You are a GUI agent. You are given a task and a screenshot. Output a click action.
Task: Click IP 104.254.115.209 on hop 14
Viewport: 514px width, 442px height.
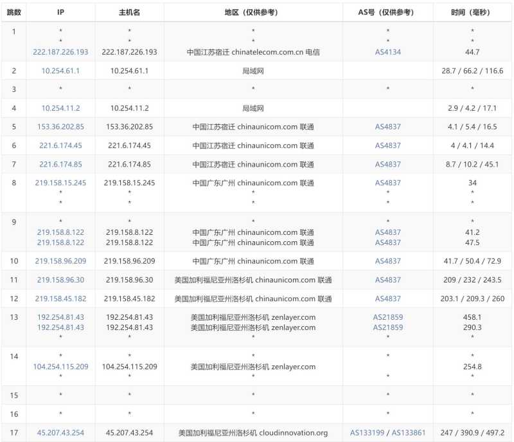coord(60,367)
